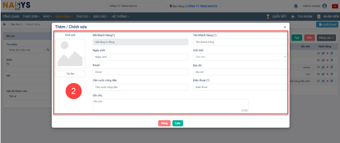
Task: Open the BÁN HÀNG menu
Action: point(64,17)
